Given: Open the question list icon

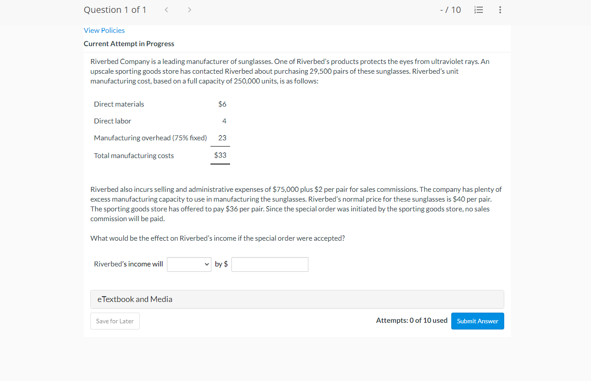Looking at the screenshot, I should click(479, 10).
